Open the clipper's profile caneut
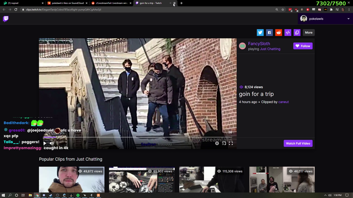Screen dimensions: 353x198 284,102
